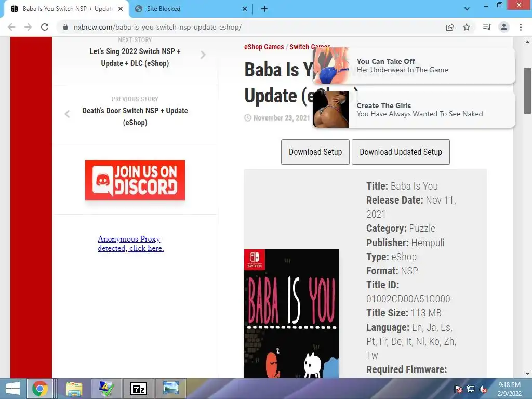Select the Baba Is You Switch NSP tab
The image size is (532, 399).
67,9
